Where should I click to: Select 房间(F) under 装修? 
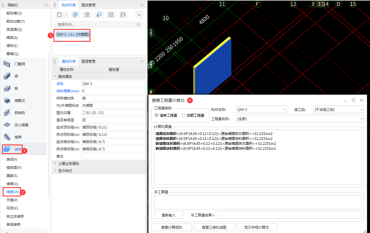tap(12, 159)
